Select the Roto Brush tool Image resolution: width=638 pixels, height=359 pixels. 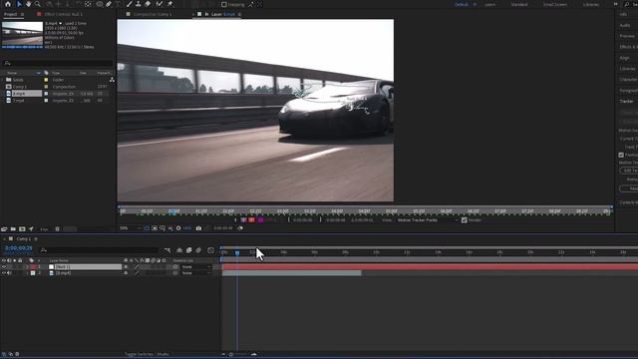159,4
